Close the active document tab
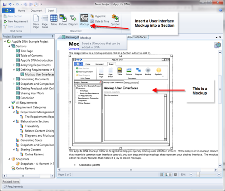Image resolution: width=225 pixels, height=191 pixels. pos(220,37)
